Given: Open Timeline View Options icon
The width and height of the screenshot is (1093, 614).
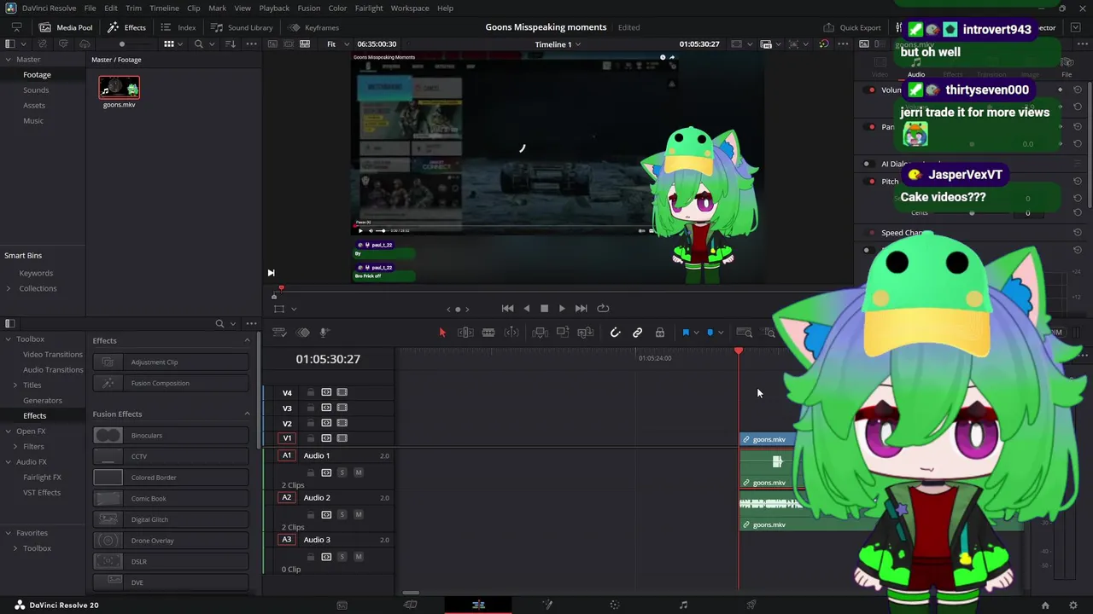Looking at the screenshot, I should coord(279,333).
